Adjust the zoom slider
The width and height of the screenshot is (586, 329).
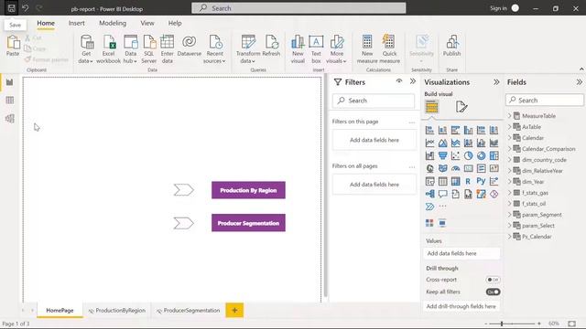[x=502, y=324]
